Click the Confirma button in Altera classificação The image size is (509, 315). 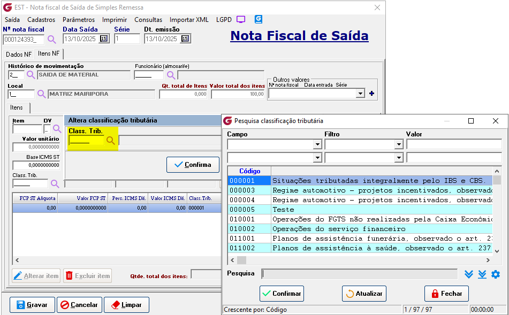(193, 165)
